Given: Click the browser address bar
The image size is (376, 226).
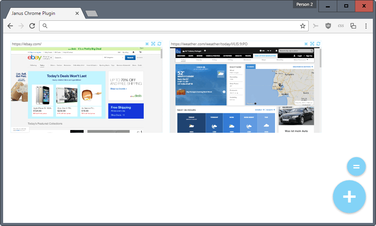Looking at the screenshot, I should click(172, 26).
